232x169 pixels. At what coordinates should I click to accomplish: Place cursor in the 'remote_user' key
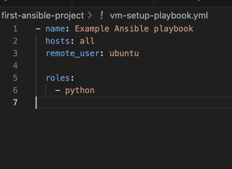(73, 53)
